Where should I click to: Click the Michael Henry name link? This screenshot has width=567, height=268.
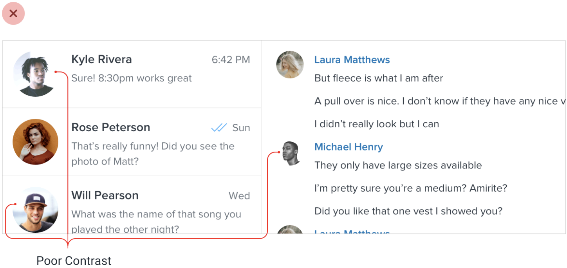click(349, 147)
